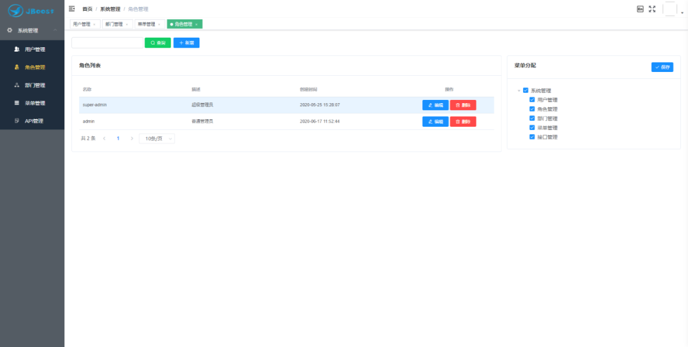Open the dropdown caret beside the avatar
This screenshot has width=688, height=347.
point(682,13)
